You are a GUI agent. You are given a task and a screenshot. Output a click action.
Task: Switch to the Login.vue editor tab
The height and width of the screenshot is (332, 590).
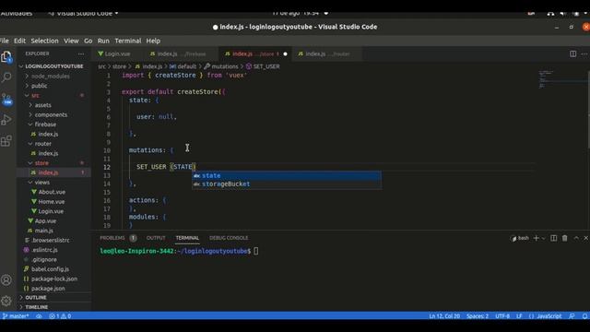pos(117,53)
